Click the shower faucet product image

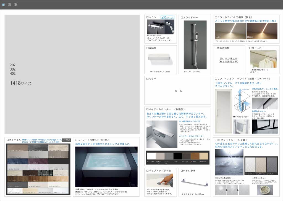160,28
